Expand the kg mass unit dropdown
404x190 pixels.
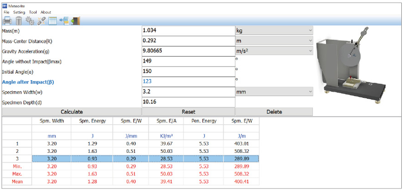tap(274, 30)
